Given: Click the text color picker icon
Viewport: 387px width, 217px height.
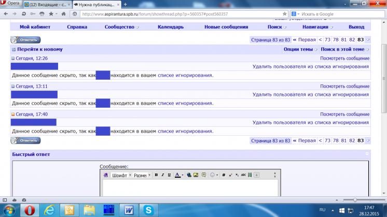Looking at the screenshot, I should click(x=178, y=175).
